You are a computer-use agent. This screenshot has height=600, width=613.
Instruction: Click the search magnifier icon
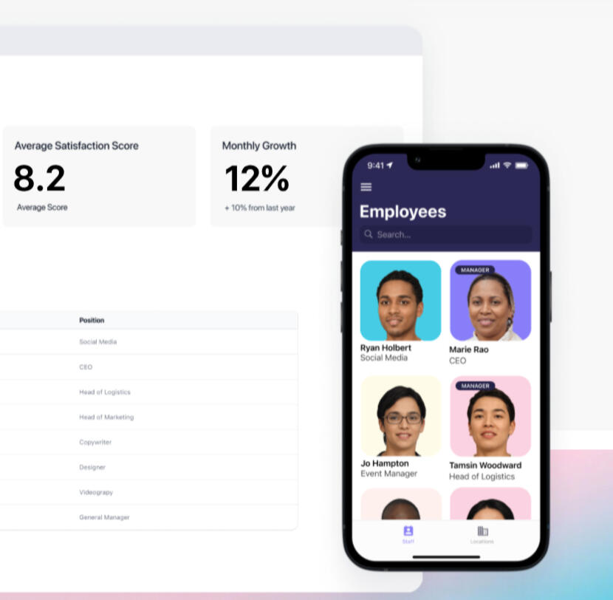tap(369, 234)
